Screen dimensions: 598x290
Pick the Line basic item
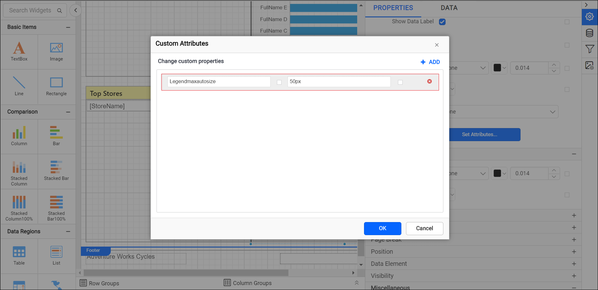(19, 86)
